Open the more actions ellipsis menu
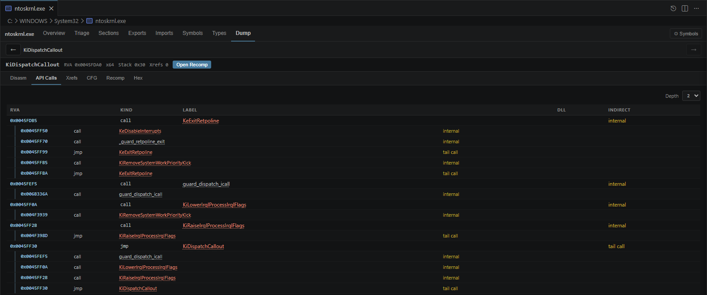707x295 pixels. tap(696, 8)
